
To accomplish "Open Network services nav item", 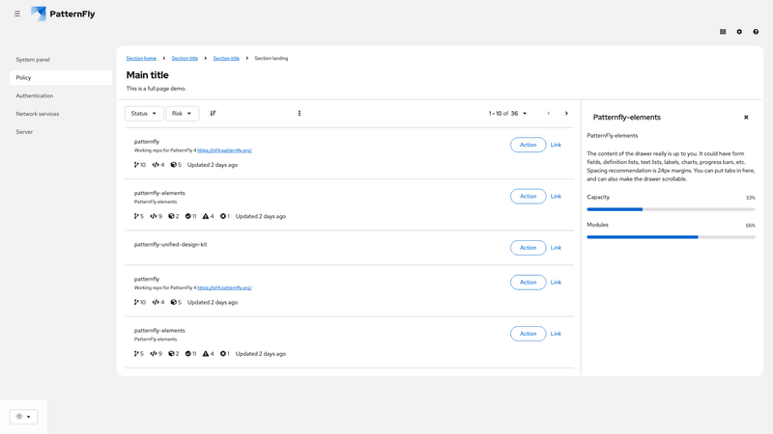I will pyautogui.click(x=61, y=114).
